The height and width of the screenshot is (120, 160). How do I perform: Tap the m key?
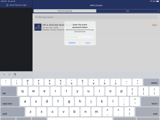tap(97, 112)
